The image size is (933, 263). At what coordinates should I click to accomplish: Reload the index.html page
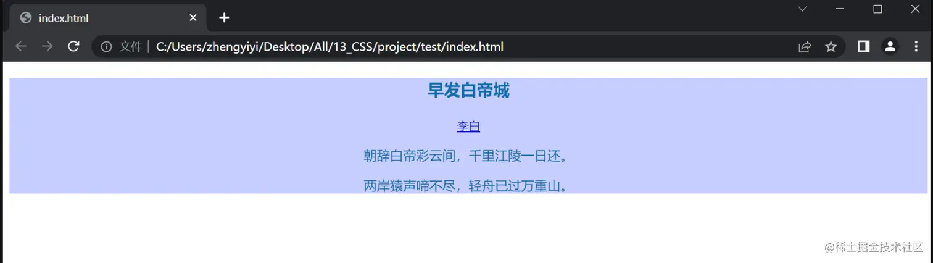point(73,47)
